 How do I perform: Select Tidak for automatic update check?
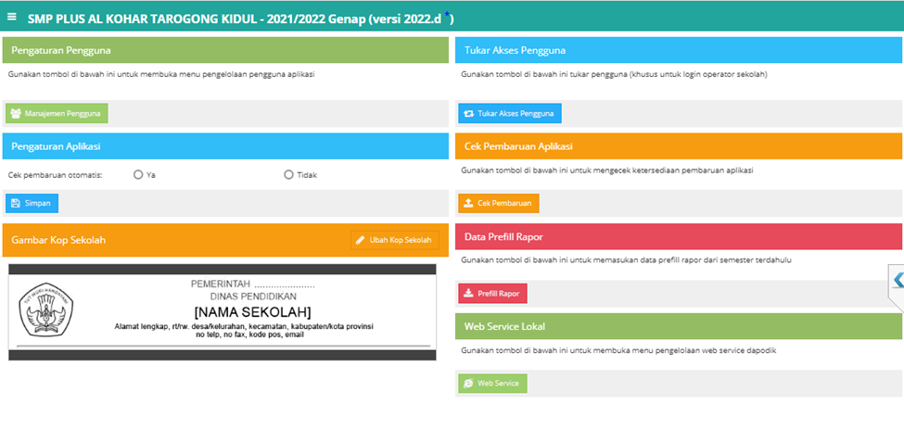tap(288, 174)
